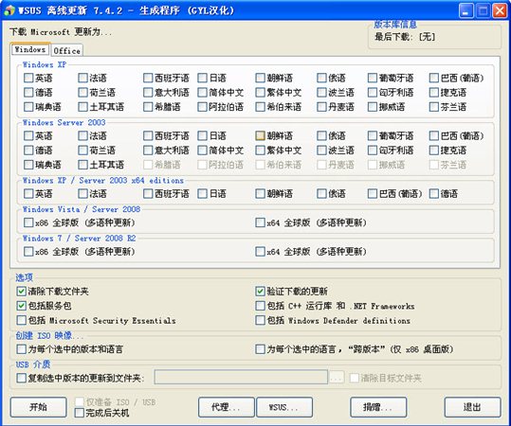This screenshot has height=426, width=511.
Task: Click the WSUS app icon in title bar
Action: 9,10
